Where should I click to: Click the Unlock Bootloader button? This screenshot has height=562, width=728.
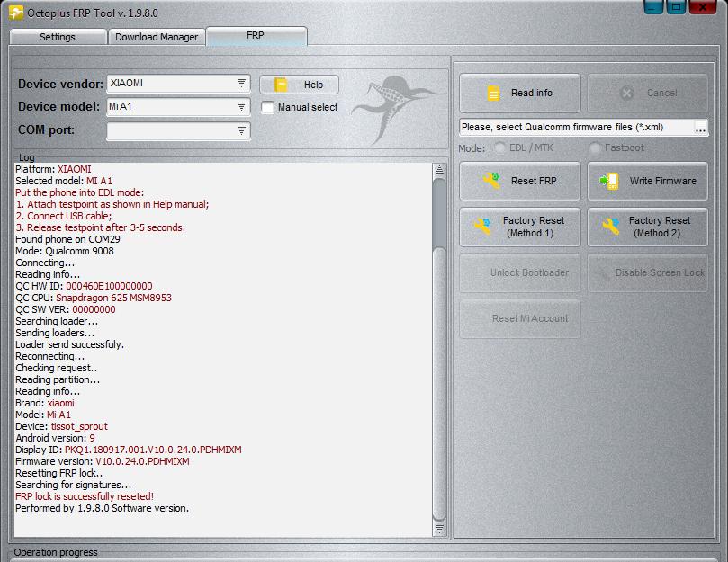point(519,272)
